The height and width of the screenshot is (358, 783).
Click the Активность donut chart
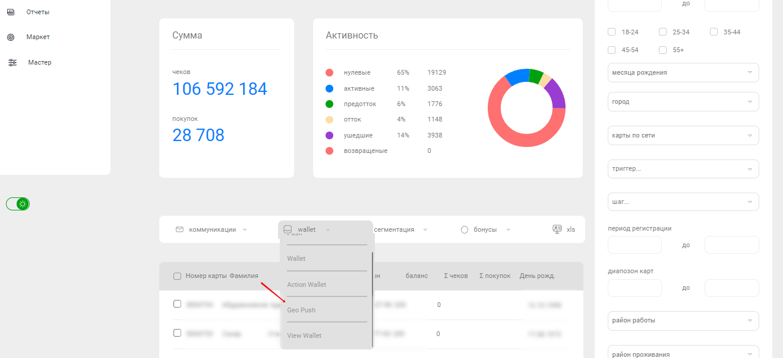pyautogui.click(x=526, y=108)
